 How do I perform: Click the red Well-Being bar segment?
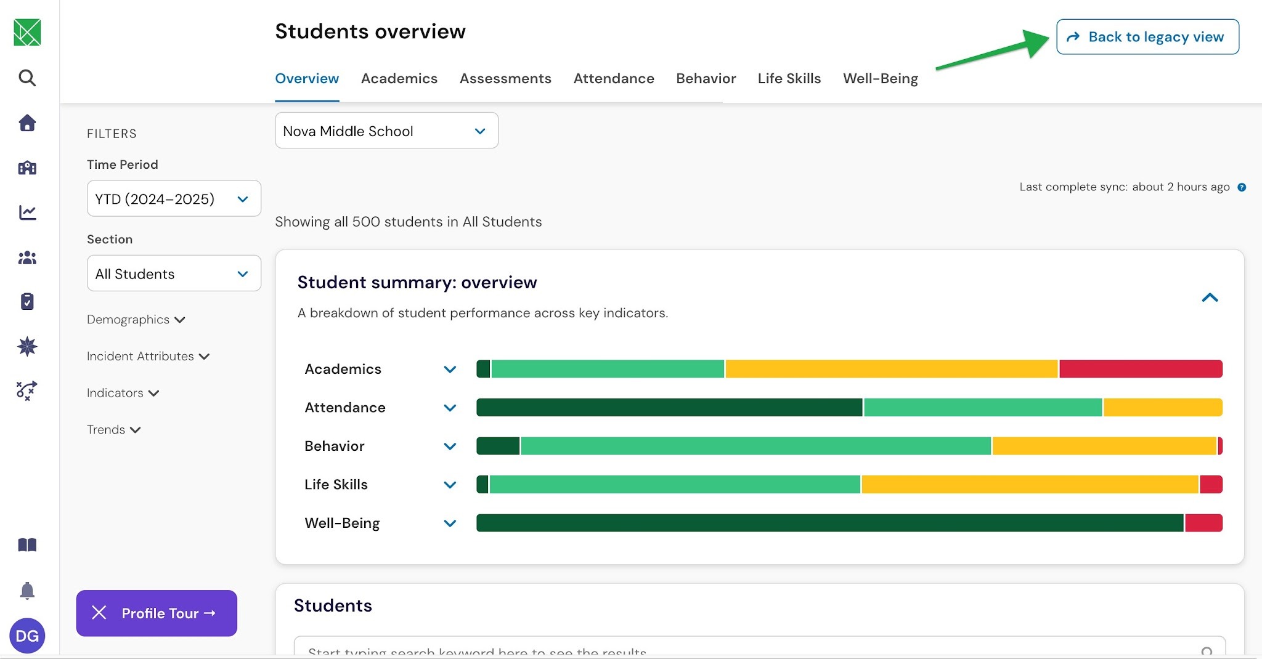(1203, 523)
